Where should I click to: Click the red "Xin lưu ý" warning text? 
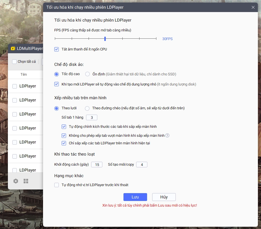click(x=150, y=205)
